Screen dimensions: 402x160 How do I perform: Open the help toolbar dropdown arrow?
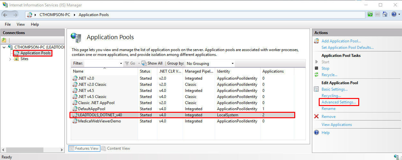399,14
